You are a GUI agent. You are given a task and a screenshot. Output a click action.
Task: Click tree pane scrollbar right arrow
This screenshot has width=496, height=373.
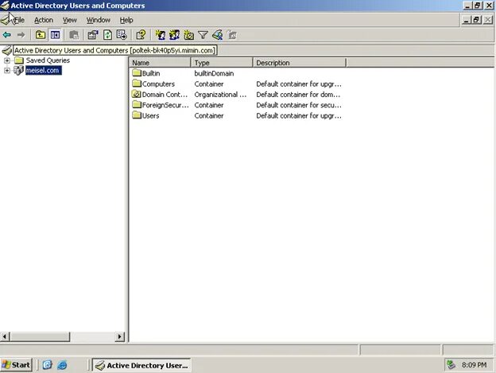[119, 336]
